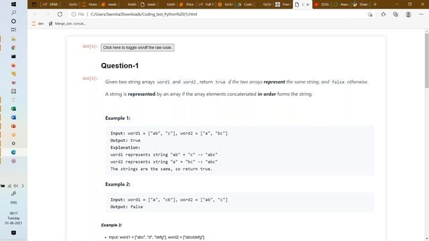Open Outlook from the taskbar
429x241 pixels.
pyautogui.click(x=13, y=118)
